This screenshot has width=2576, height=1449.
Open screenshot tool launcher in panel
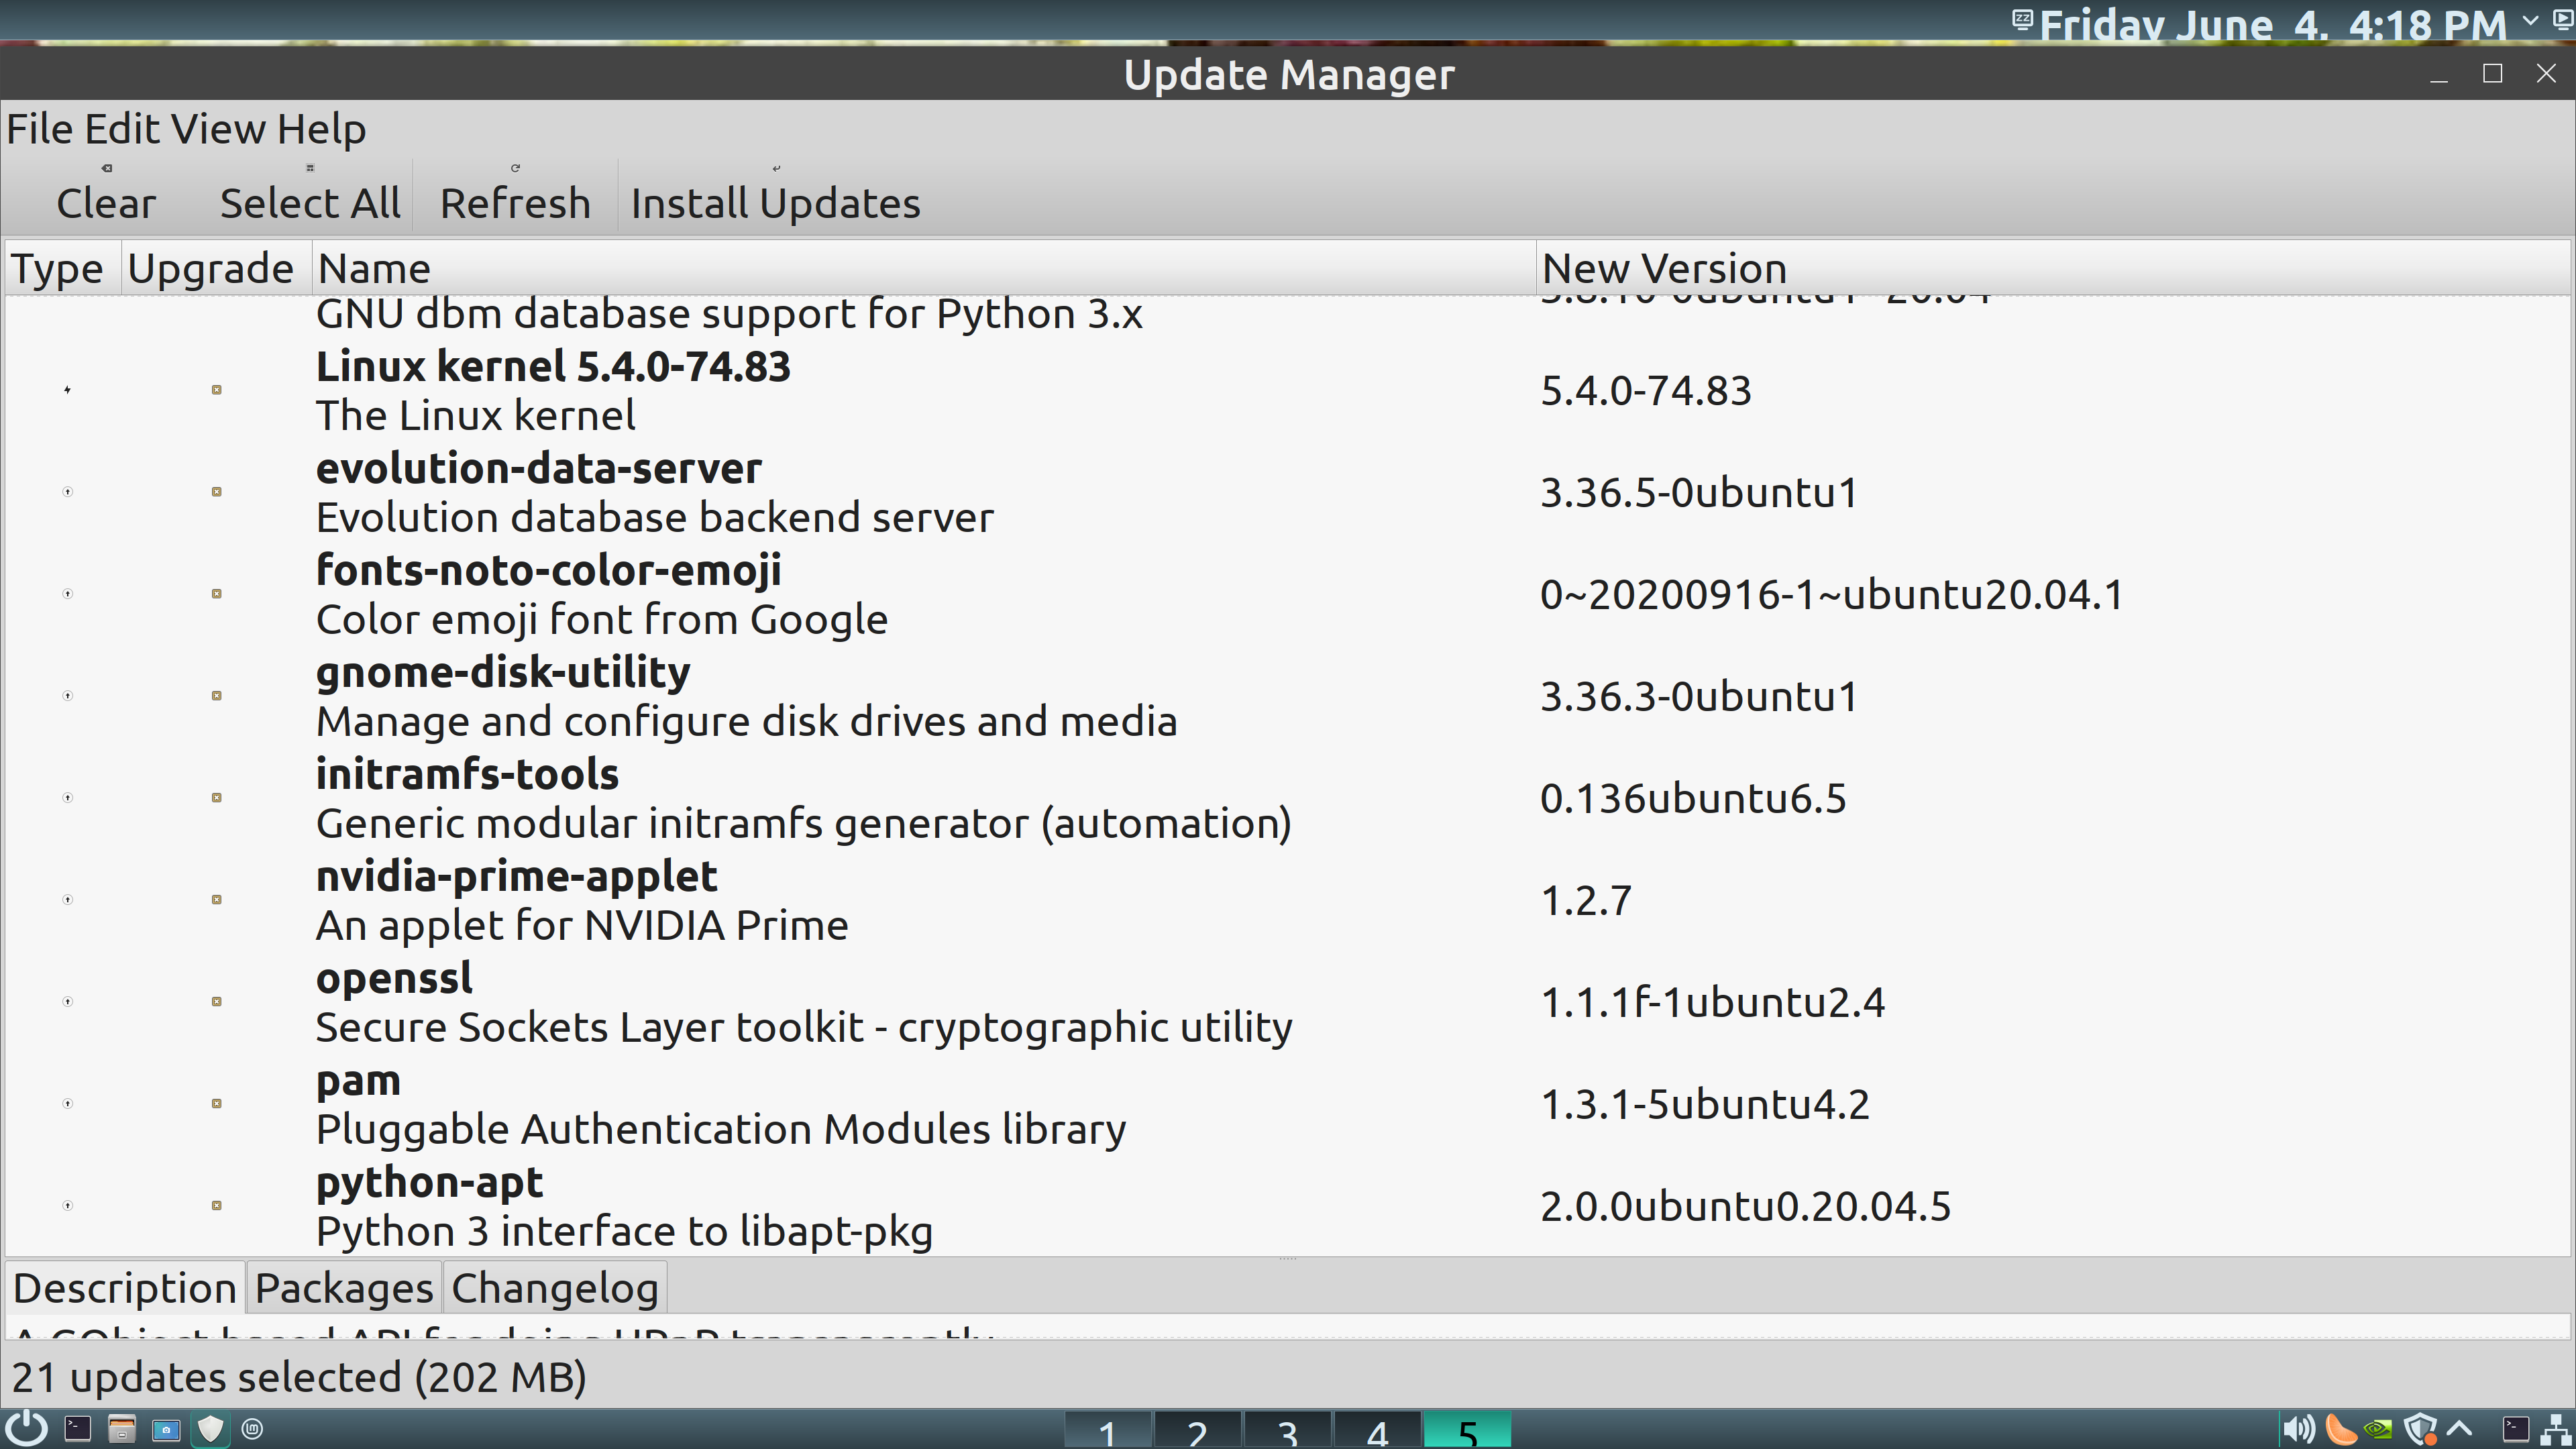[x=166, y=1430]
